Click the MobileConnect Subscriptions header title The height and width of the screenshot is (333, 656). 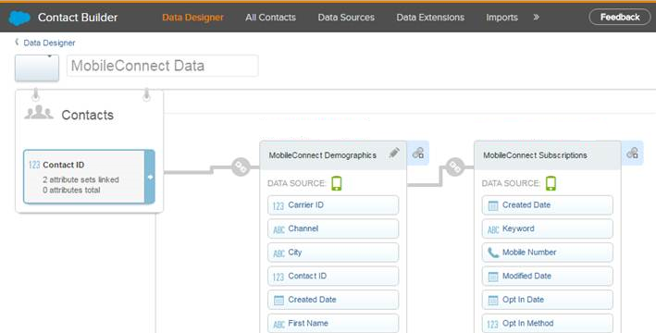pyautogui.click(x=535, y=155)
